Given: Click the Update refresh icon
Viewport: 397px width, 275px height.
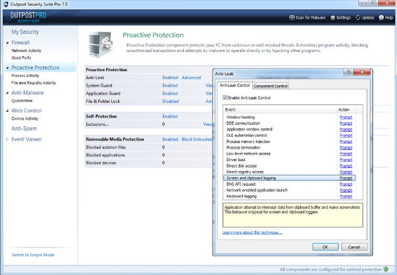Looking at the screenshot, I should (x=358, y=18).
